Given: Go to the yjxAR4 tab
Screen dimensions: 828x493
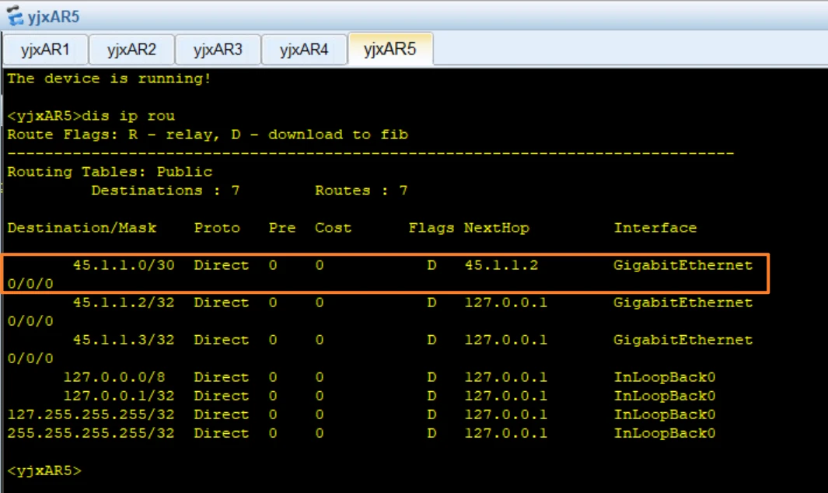Looking at the screenshot, I should 304,50.
